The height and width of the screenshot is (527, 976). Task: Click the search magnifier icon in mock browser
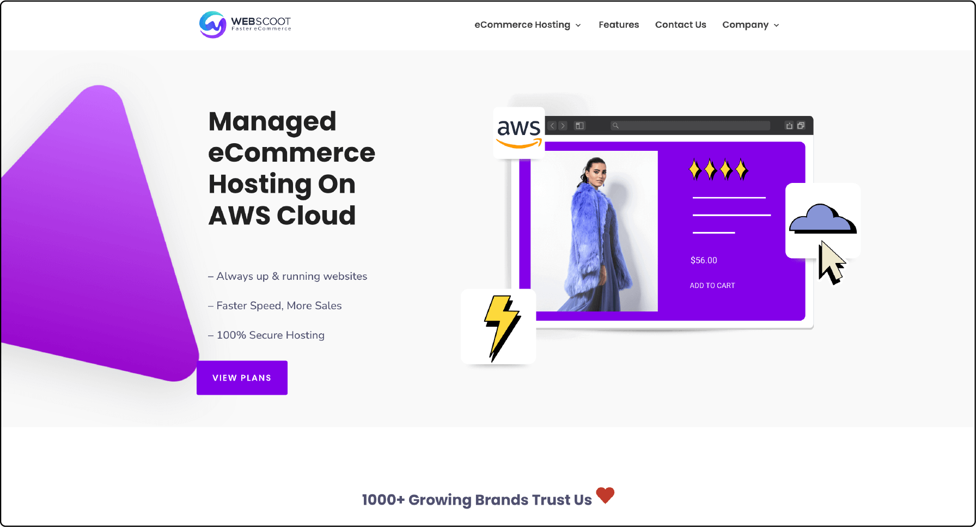(x=615, y=126)
